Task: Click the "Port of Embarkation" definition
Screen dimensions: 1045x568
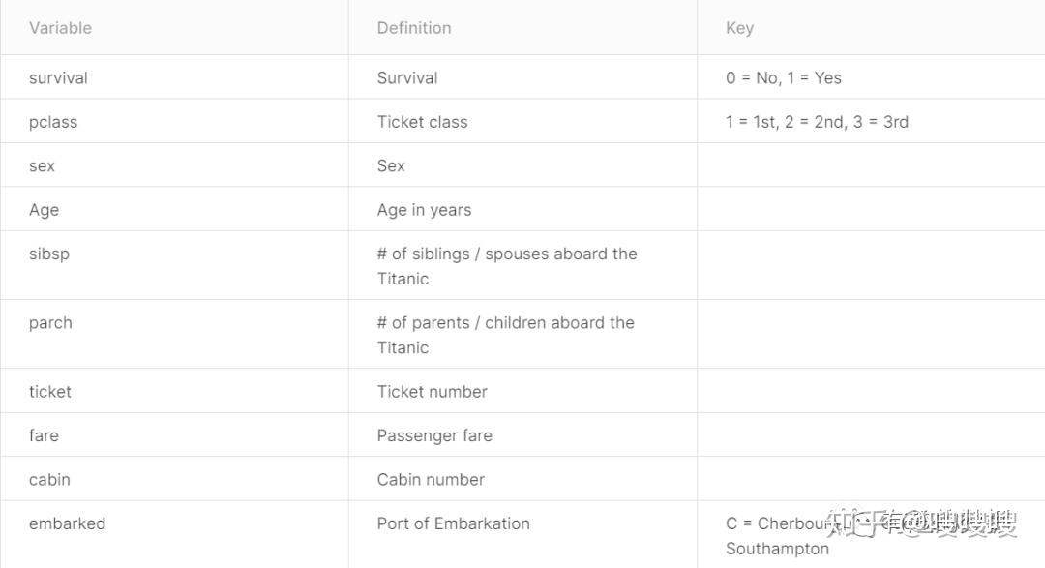Action: (453, 523)
